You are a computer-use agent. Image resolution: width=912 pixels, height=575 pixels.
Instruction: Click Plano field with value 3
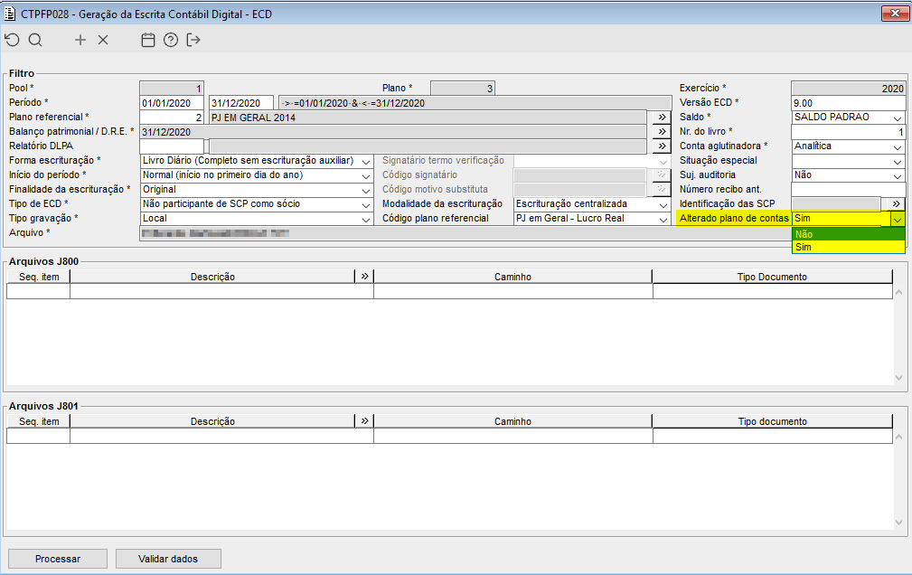coord(463,89)
